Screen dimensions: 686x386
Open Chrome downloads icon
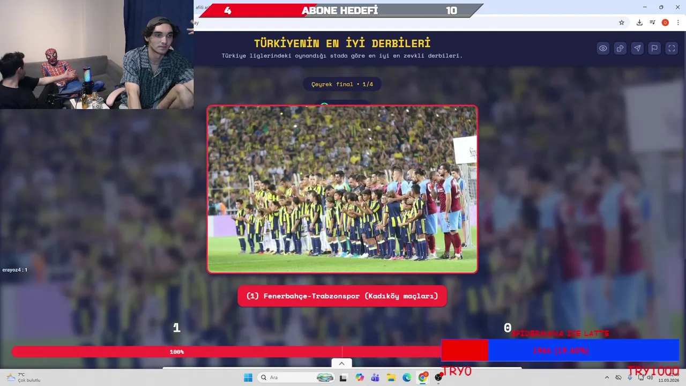639,23
